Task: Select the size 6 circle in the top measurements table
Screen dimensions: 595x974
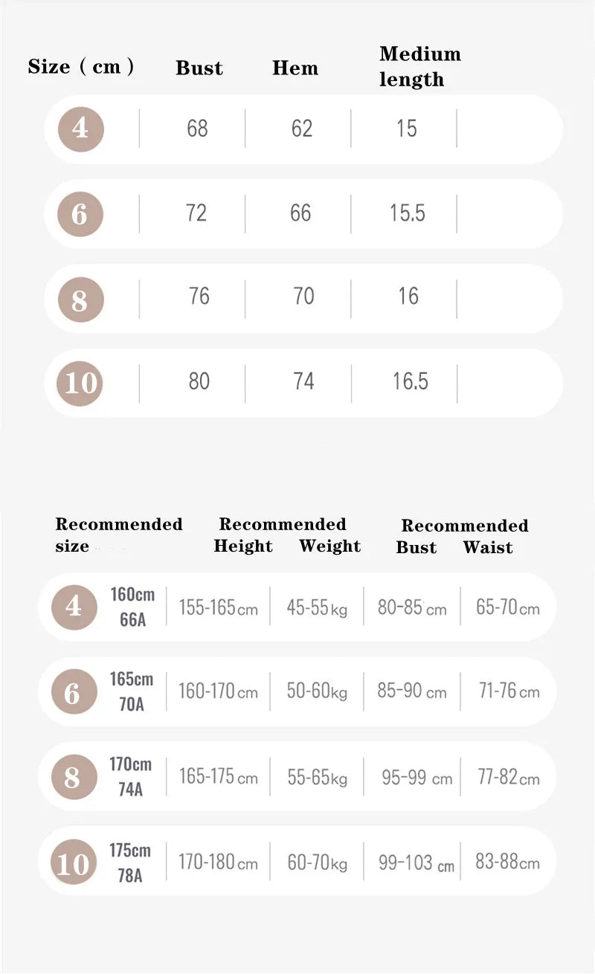Action: [80, 214]
